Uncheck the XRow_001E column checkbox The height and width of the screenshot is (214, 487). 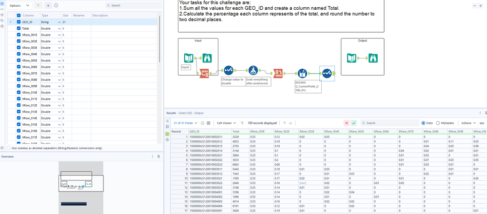(x=19, y=35)
